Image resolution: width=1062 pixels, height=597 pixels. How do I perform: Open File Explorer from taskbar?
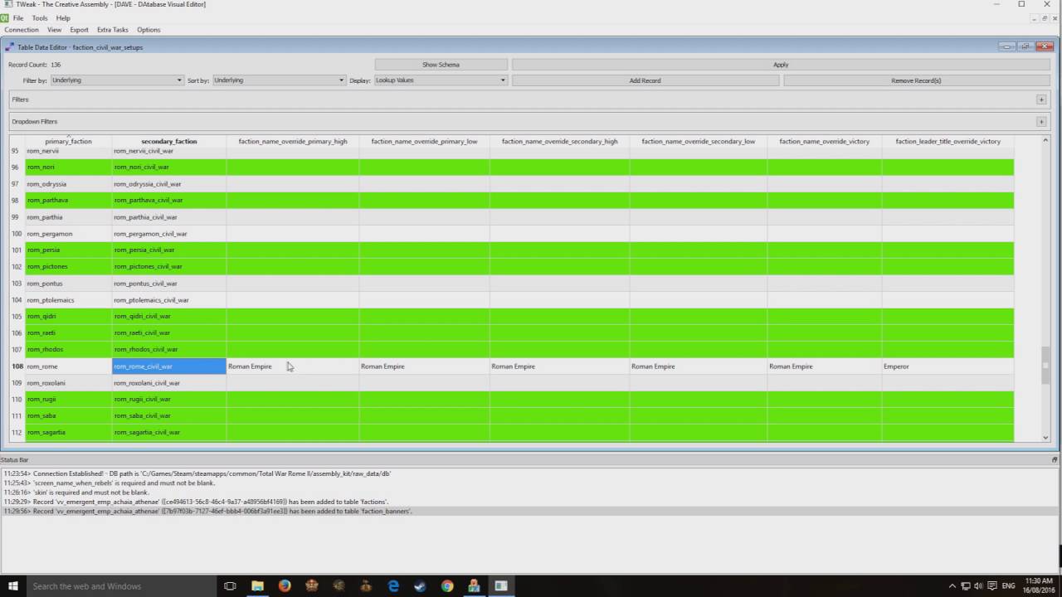[x=257, y=586]
